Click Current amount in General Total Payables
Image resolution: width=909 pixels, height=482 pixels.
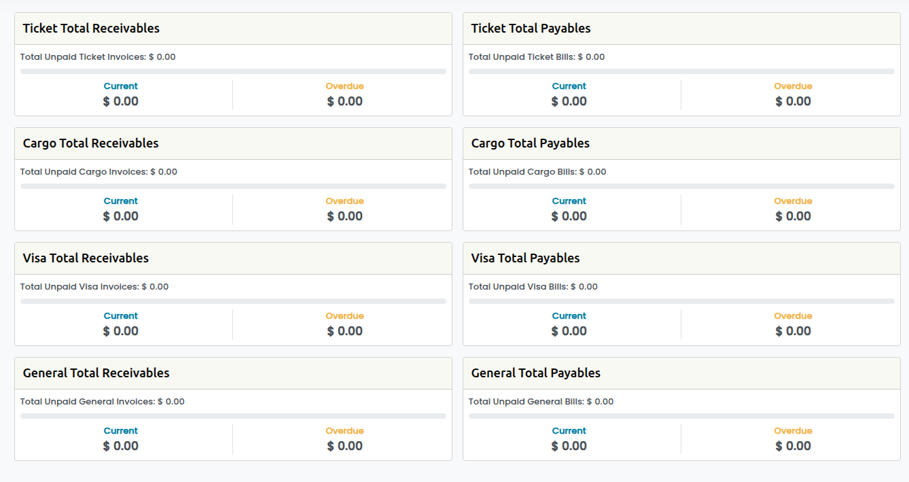tap(569, 446)
